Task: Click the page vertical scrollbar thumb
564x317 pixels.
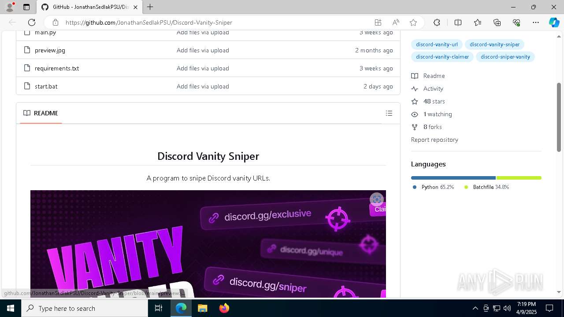Action: coord(559,117)
